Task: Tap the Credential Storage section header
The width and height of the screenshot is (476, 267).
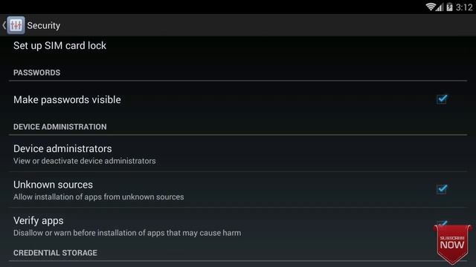Action: (x=55, y=253)
